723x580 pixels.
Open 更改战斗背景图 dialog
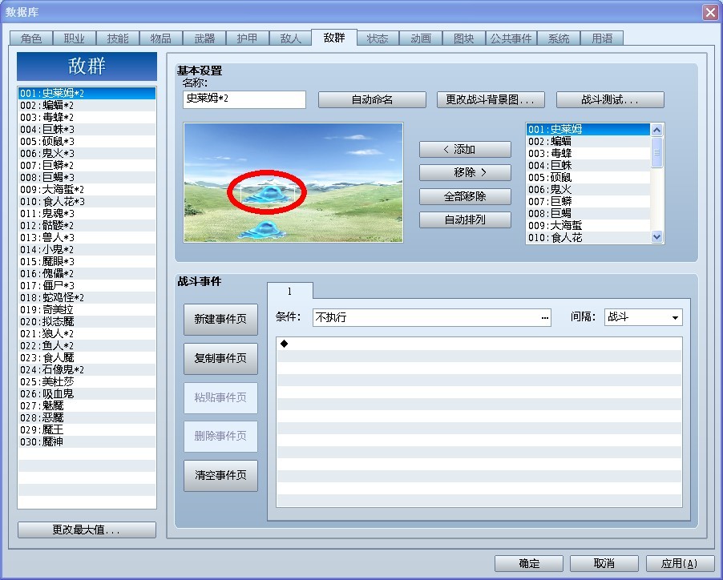tap(491, 99)
